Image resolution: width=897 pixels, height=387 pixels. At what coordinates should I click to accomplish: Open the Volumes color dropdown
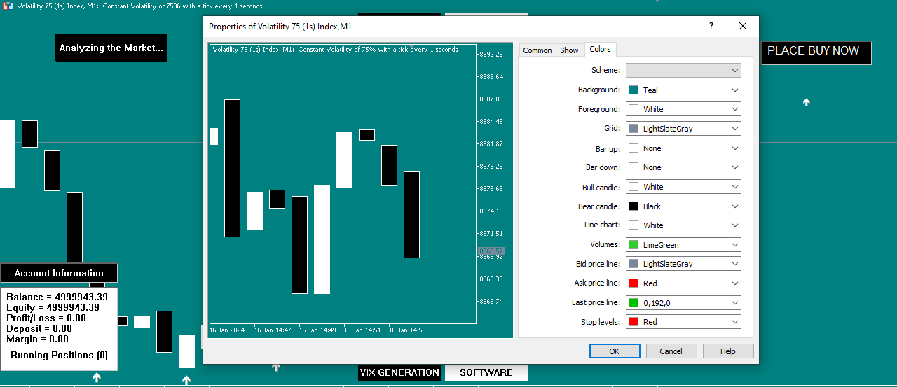683,245
